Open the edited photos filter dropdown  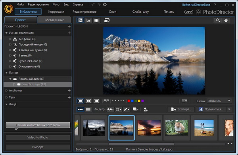tap(126, 109)
